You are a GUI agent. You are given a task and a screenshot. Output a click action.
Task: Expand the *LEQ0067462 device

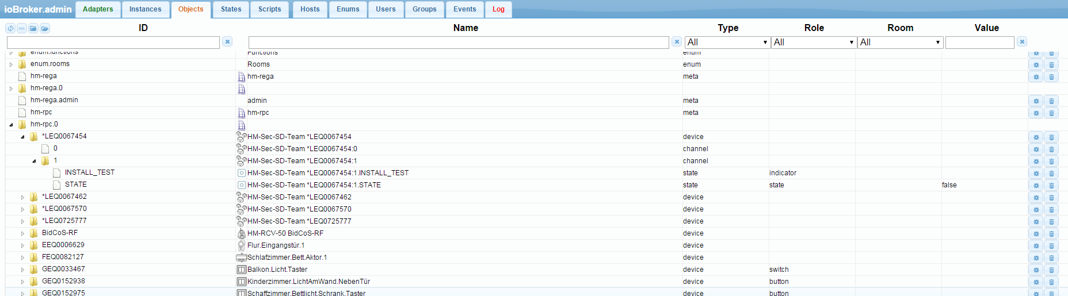pyautogui.click(x=22, y=197)
